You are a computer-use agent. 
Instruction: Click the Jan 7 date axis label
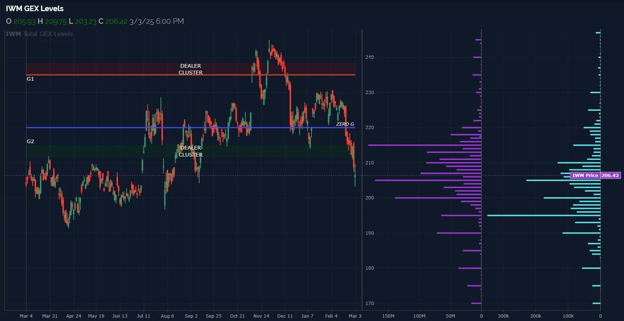307,316
